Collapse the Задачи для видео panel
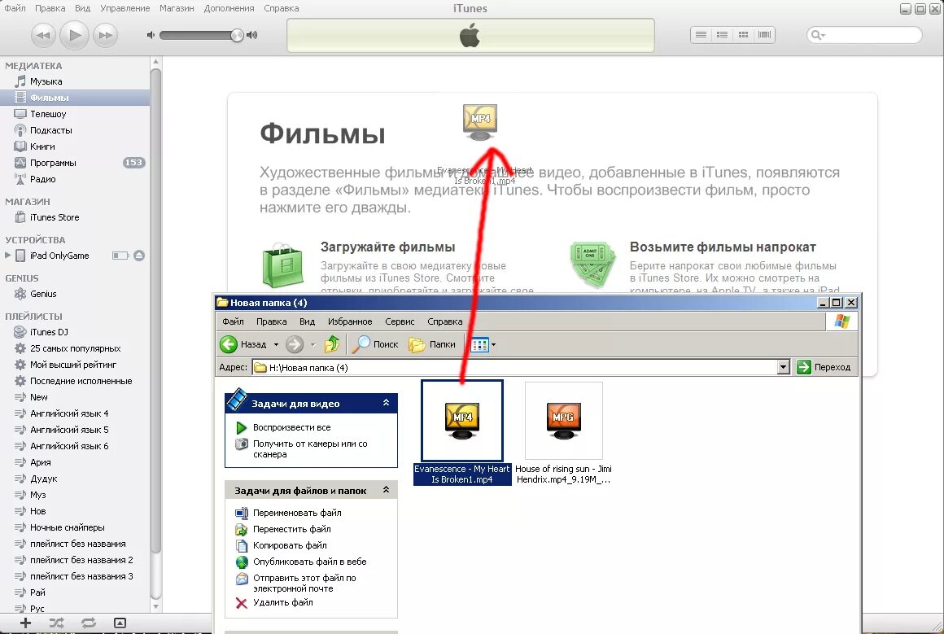 (x=386, y=403)
